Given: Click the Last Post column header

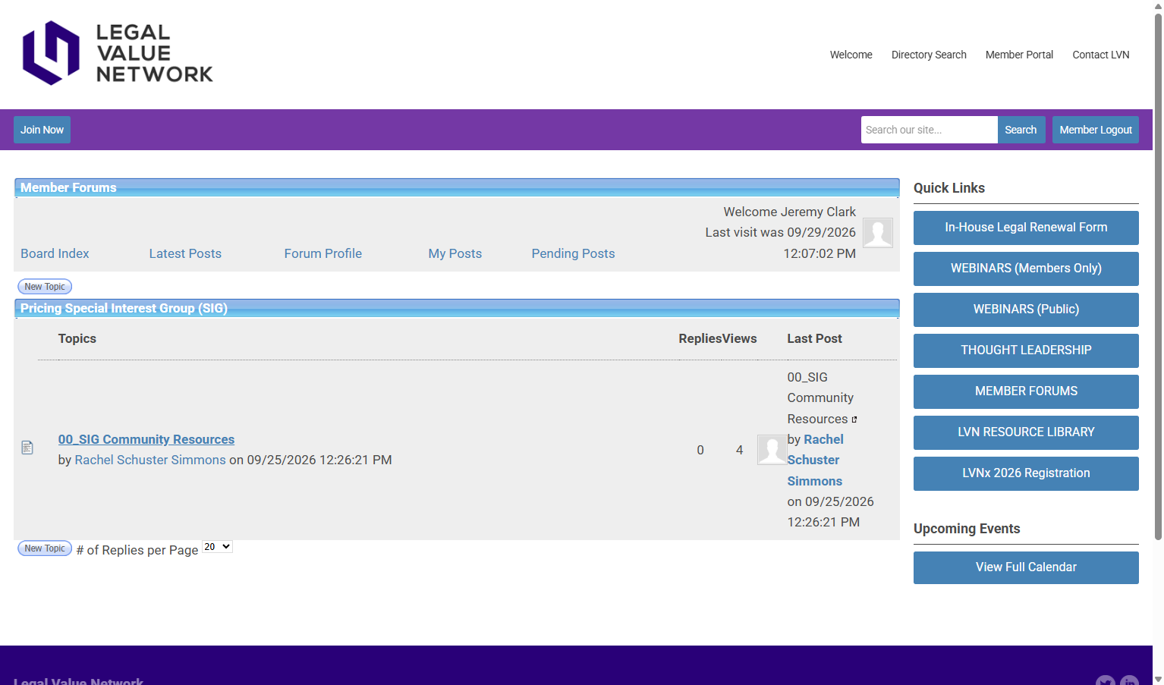Looking at the screenshot, I should point(814,338).
